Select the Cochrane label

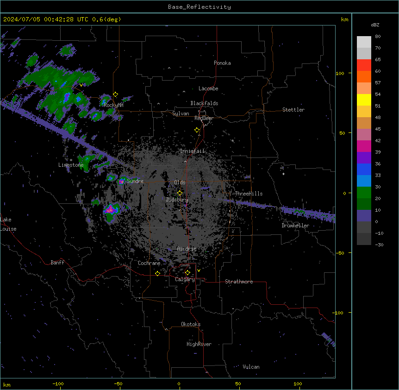pyautogui.click(x=149, y=263)
